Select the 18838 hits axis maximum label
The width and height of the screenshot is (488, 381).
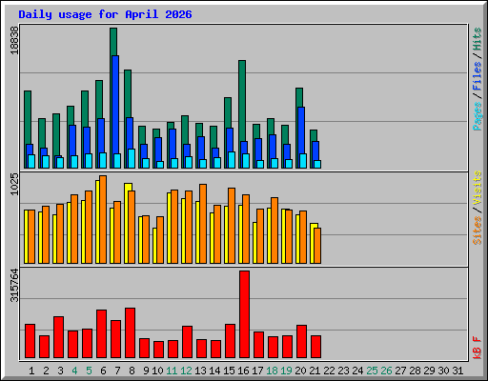click(14, 40)
